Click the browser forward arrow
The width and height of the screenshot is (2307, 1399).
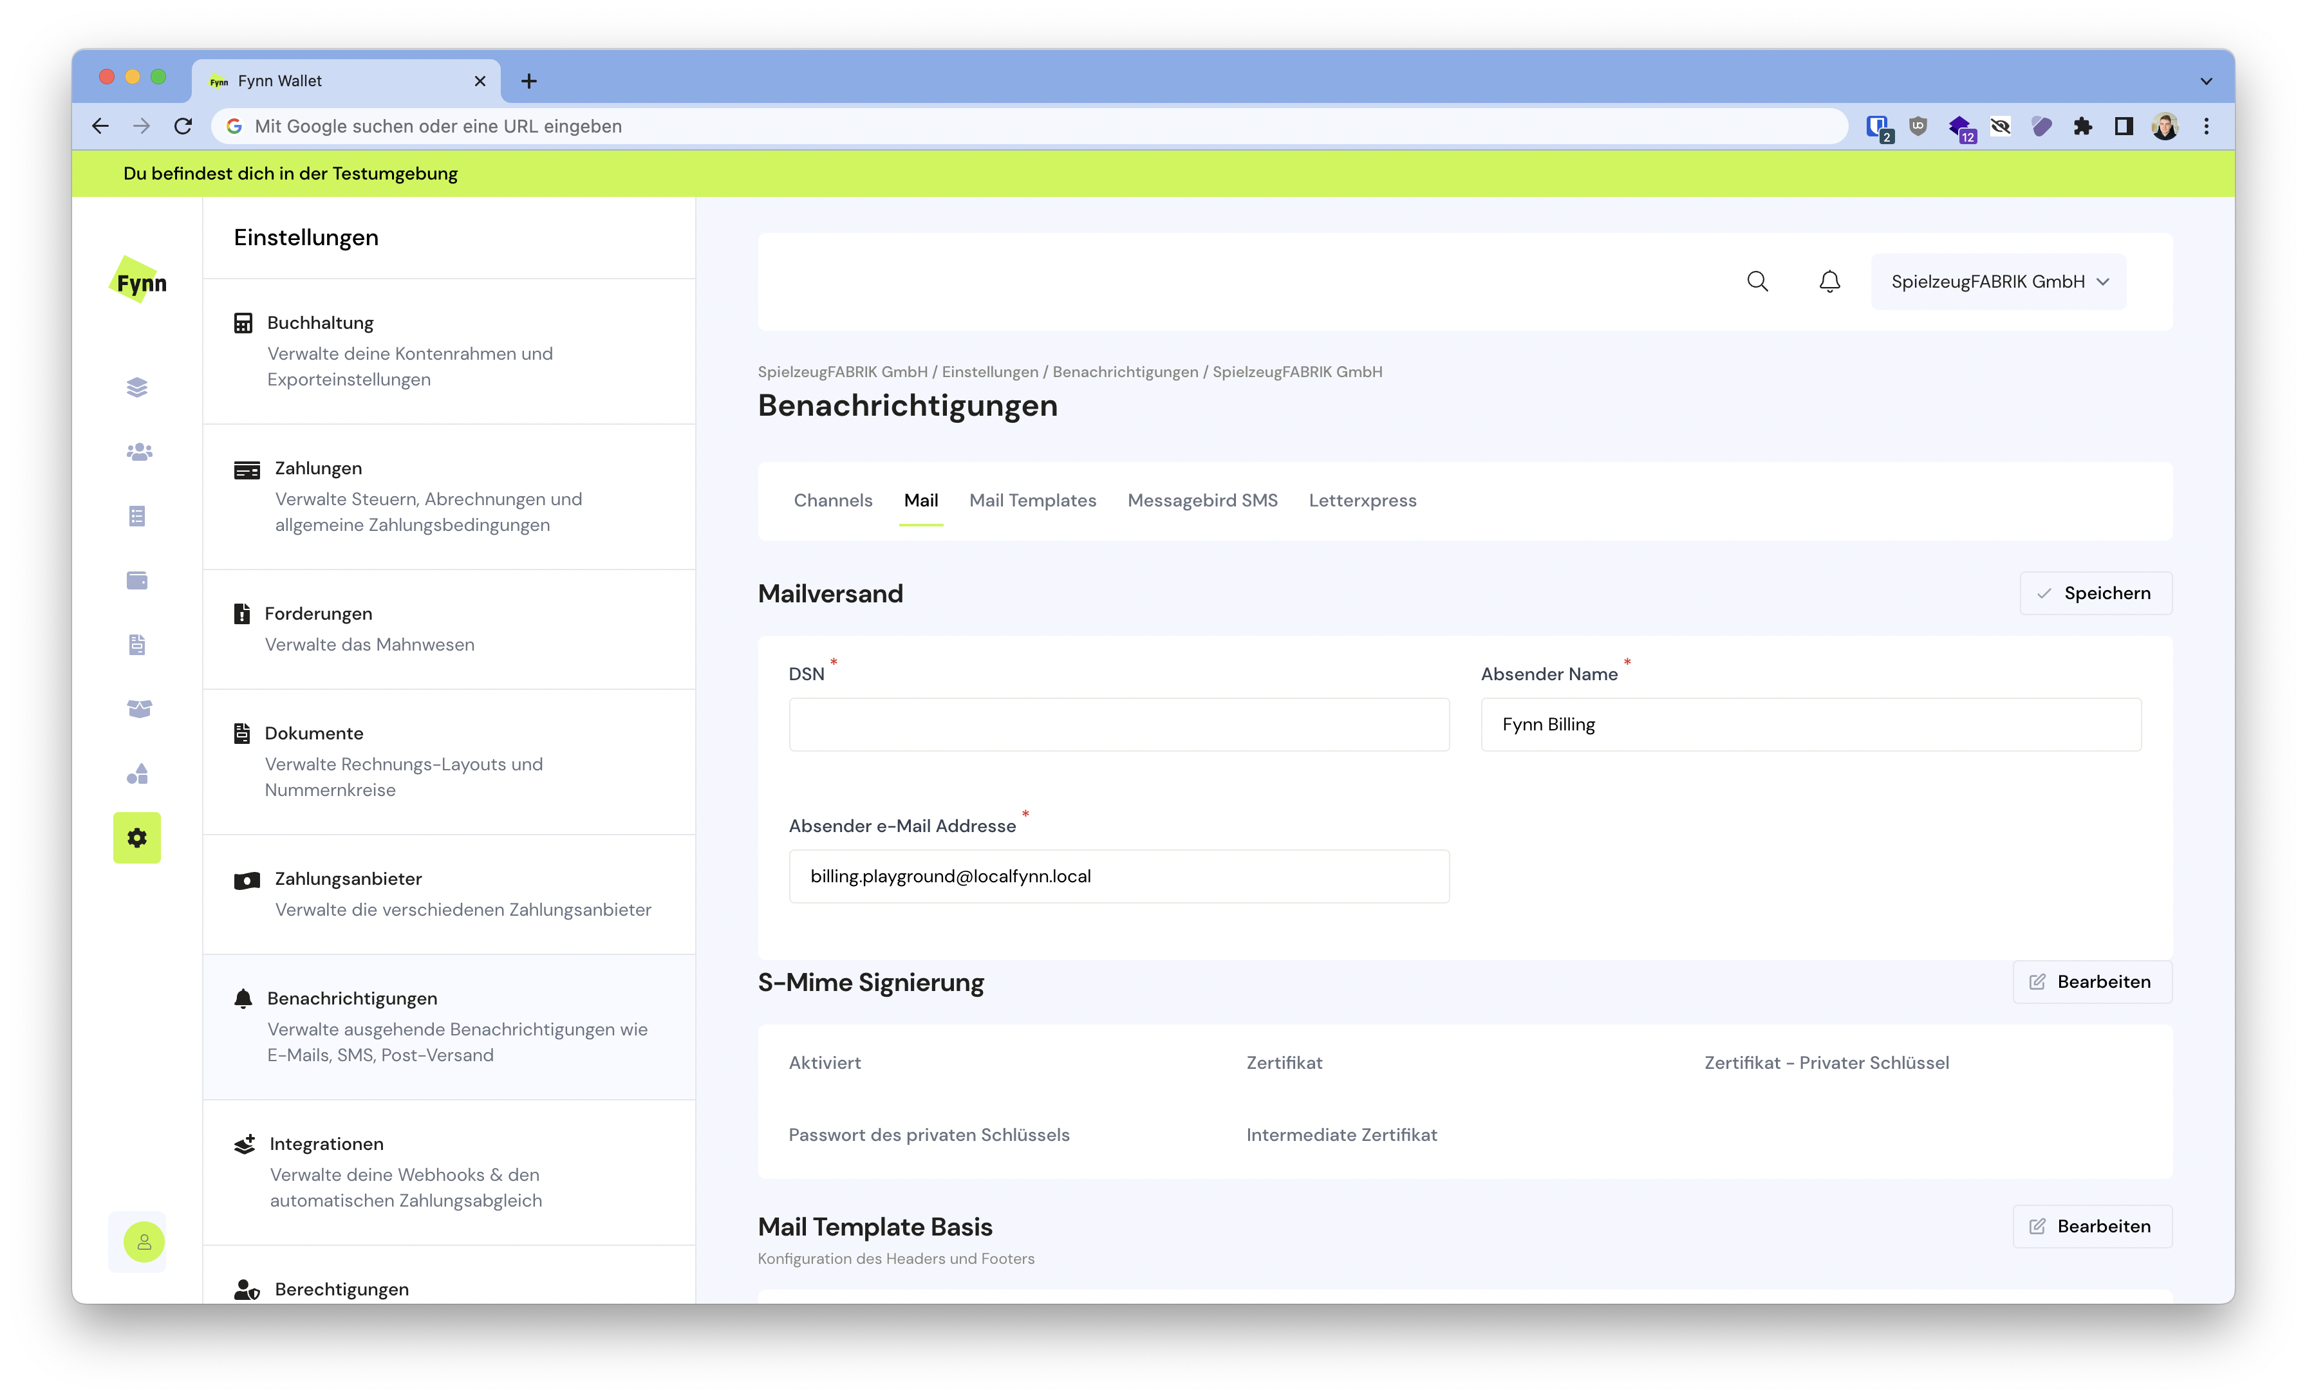point(142,126)
